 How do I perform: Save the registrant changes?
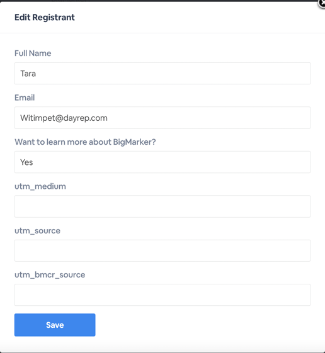click(55, 325)
